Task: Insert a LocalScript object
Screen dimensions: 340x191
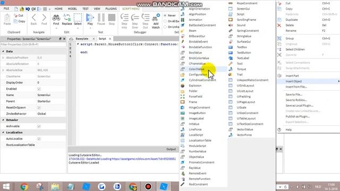Action: tap(196, 135)
